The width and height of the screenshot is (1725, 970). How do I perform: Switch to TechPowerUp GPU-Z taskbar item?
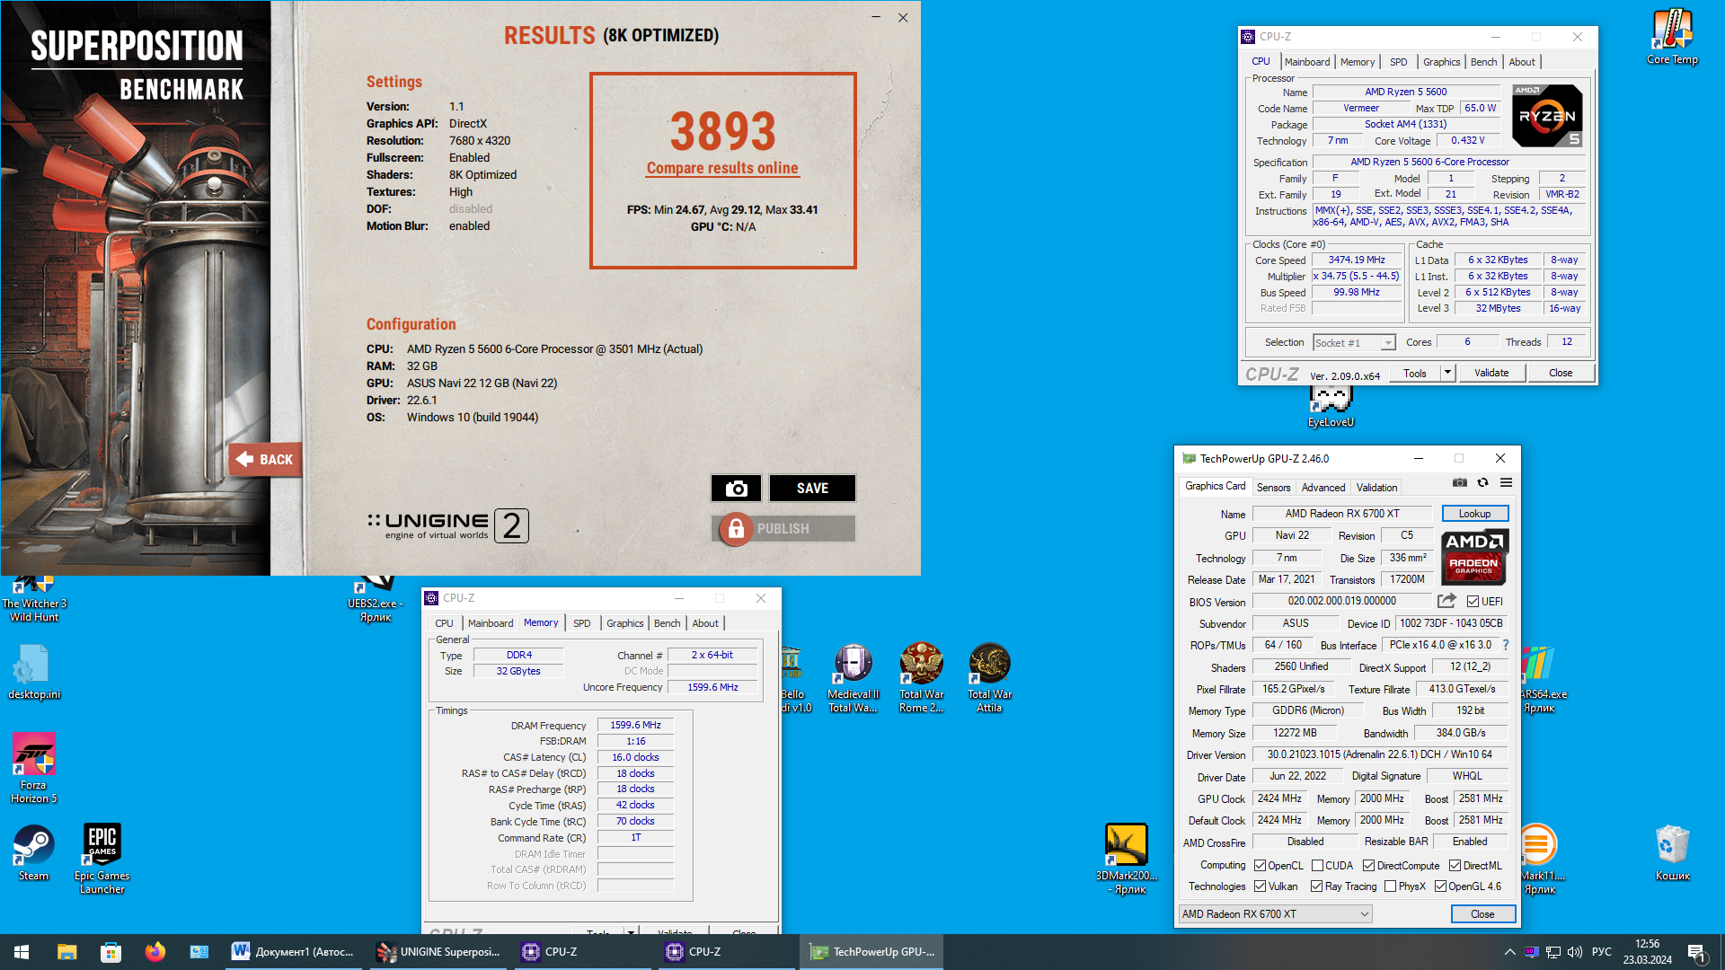click(871, 952)
